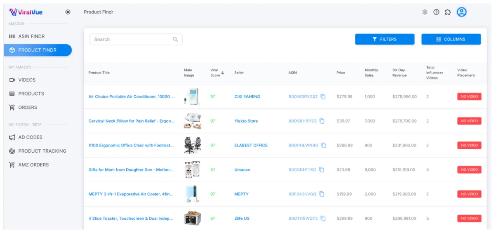
Task: Click the search magnifier icon
Action: click(175, 40)
